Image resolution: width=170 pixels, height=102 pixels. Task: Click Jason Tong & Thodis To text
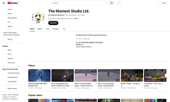click(x=84, y=47)
